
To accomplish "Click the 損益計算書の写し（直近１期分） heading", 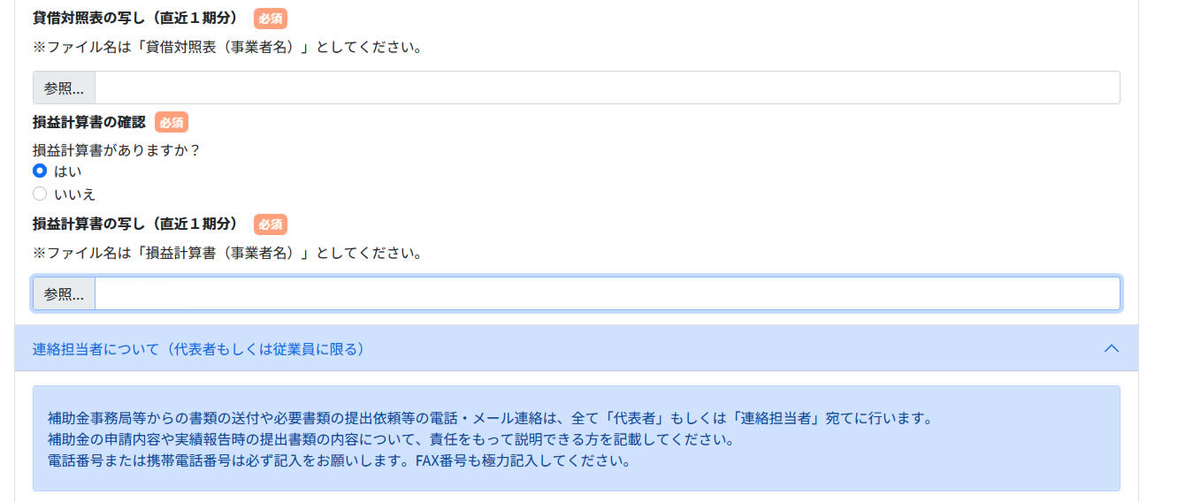I will pos(136,224).
